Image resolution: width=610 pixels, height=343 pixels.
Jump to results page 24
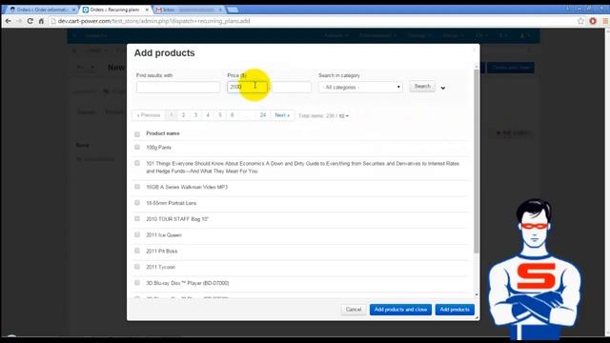click(263, 115)
